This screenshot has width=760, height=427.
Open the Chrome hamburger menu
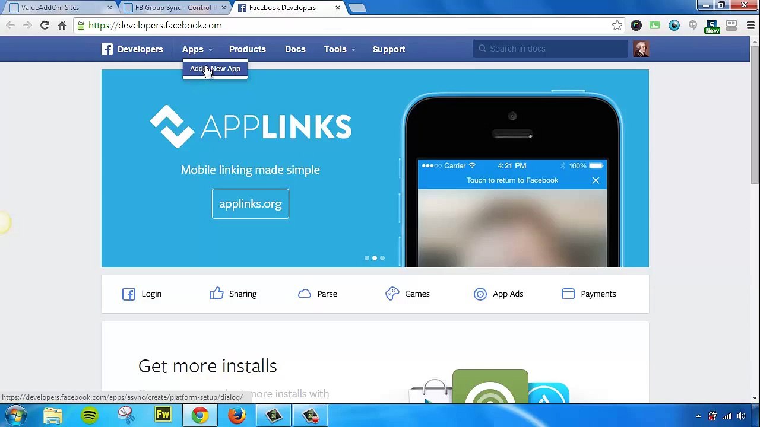(x=750, y=26)
